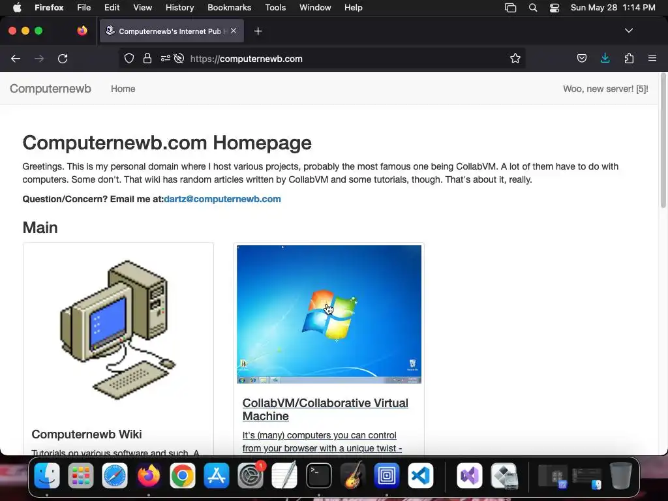Image resolution: width=668 pixels, height=501 pixels.
Task: Go back to the previous page
Action: point(16,59)
